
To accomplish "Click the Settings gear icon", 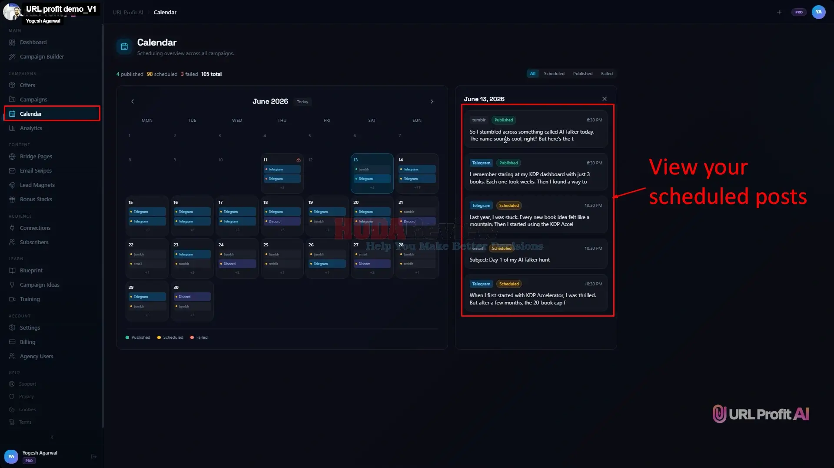I will 12,327.
